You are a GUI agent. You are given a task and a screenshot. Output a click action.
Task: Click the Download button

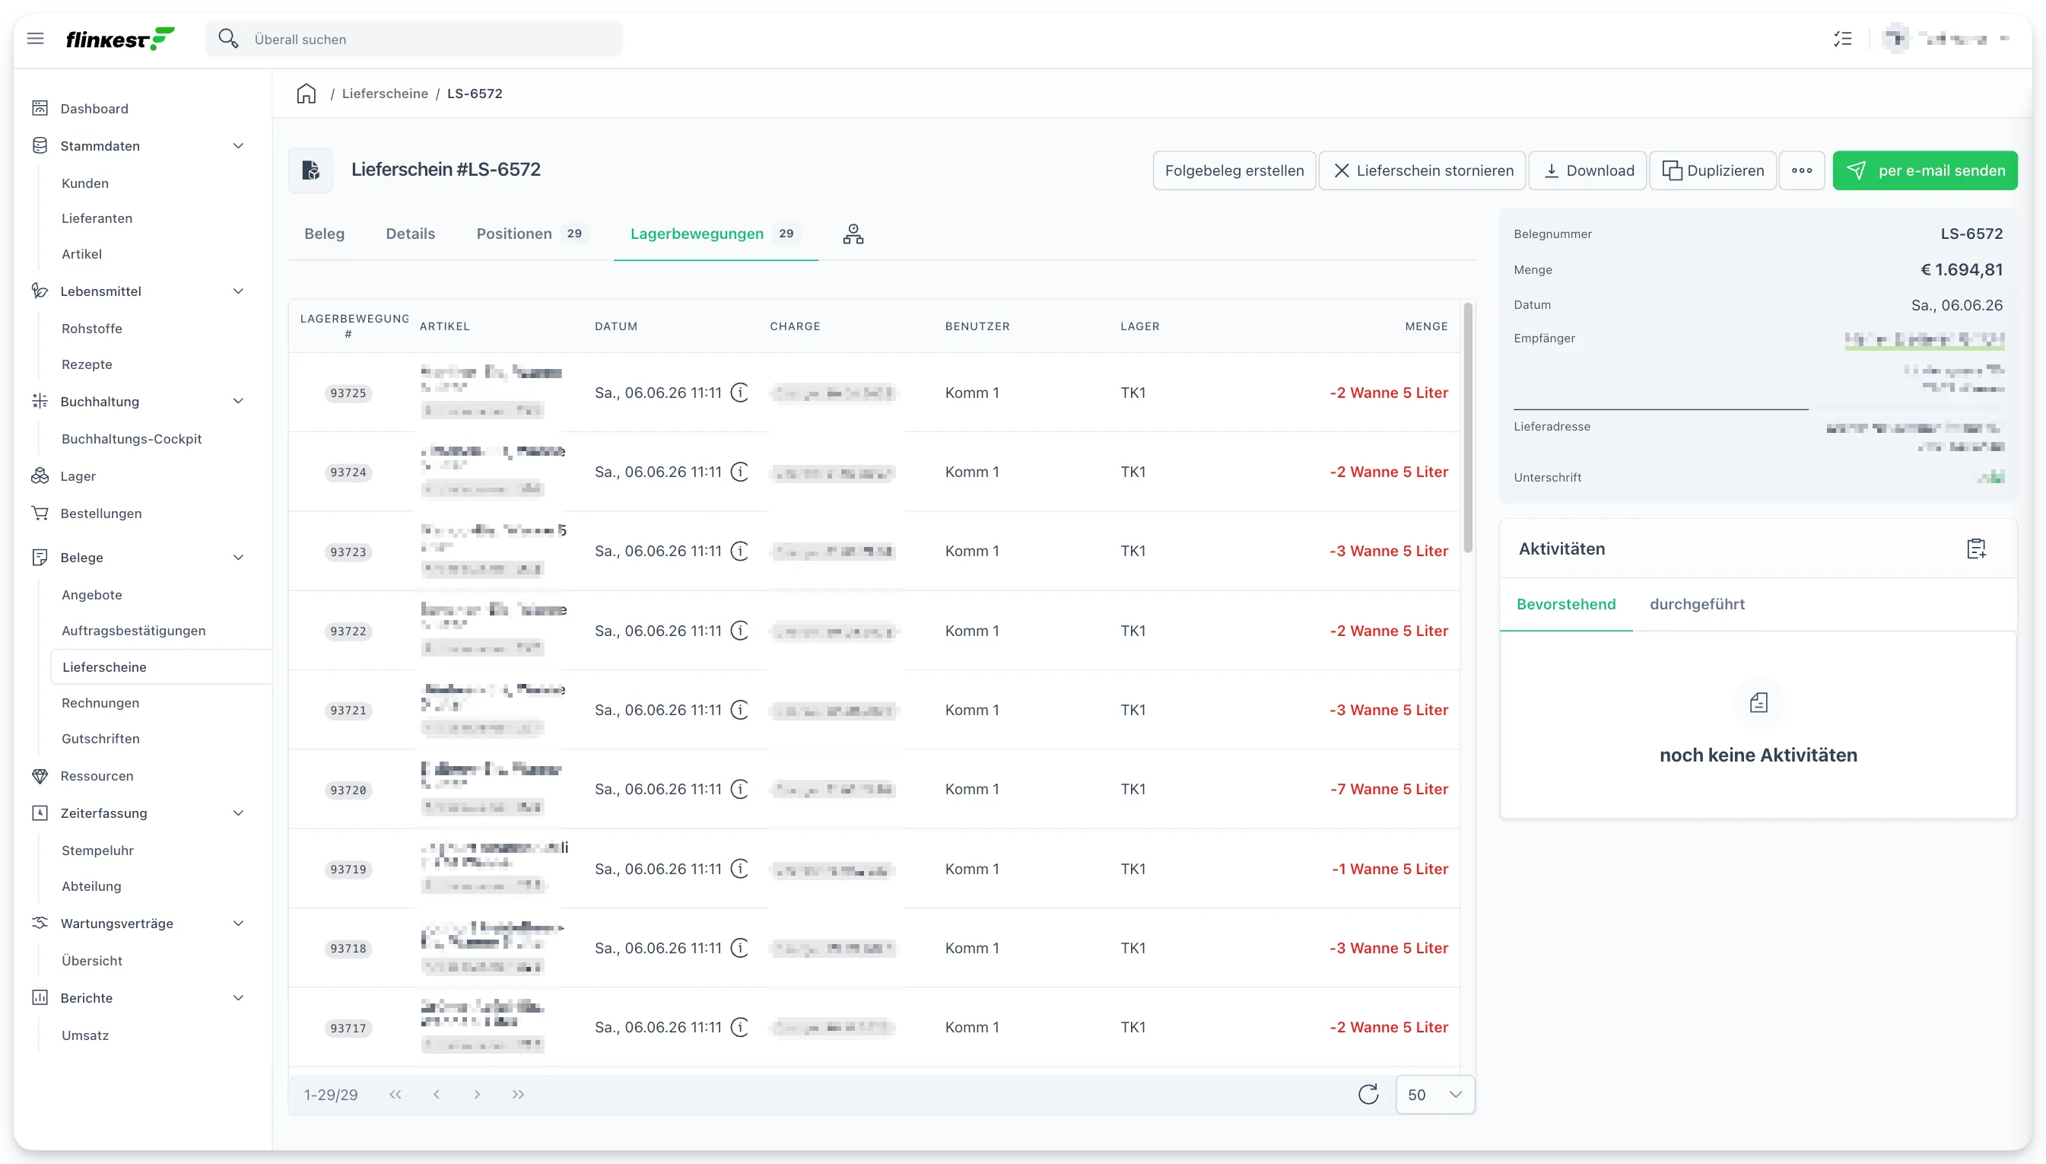click(1587, 170)
